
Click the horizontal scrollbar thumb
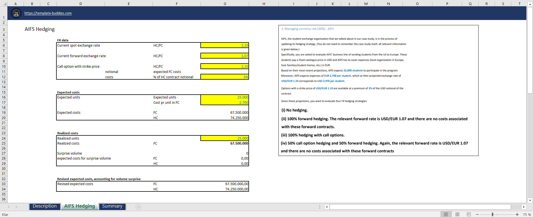(x=420, y=207)
